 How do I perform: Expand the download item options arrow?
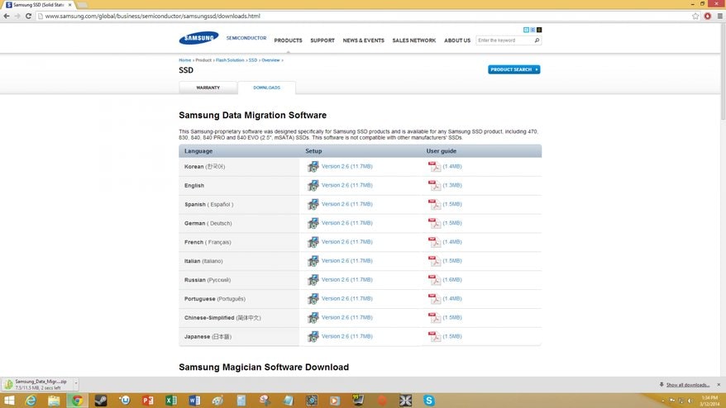pos(76,384)
